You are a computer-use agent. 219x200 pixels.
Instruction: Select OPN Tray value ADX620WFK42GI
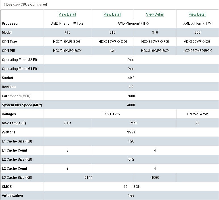click(197, 42)
